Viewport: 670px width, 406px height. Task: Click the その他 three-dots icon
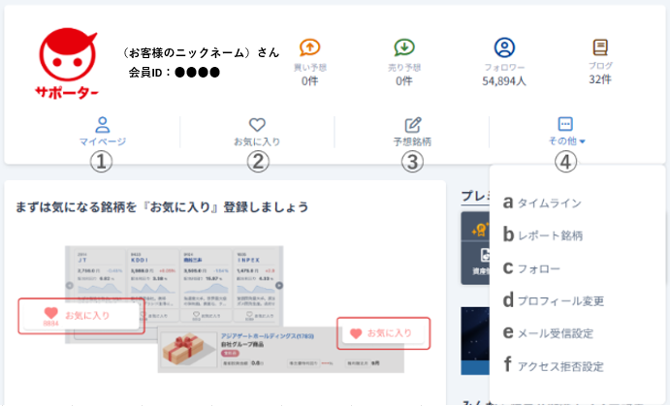(565, 124)
